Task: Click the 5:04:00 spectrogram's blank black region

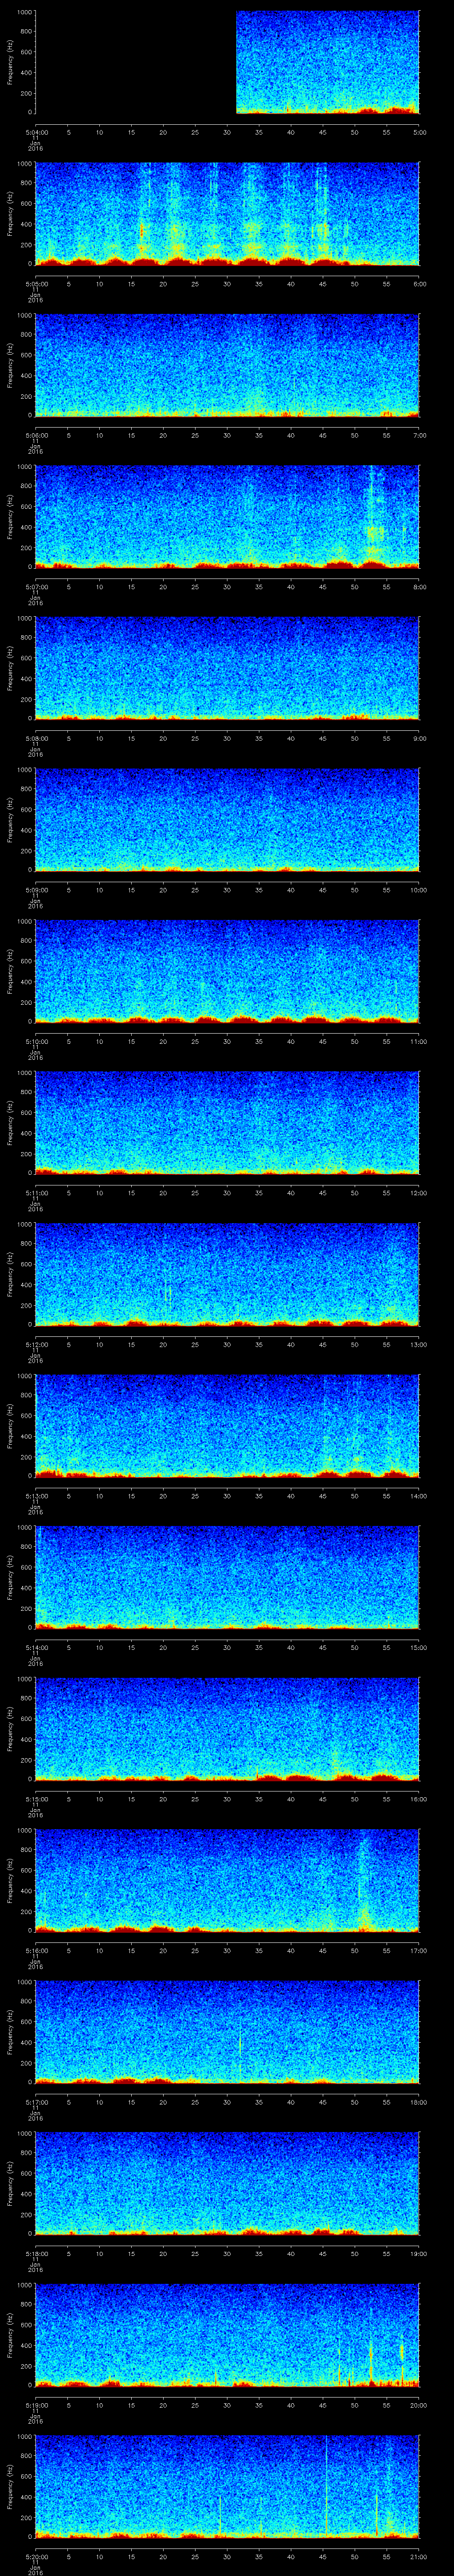Action: 135,62
